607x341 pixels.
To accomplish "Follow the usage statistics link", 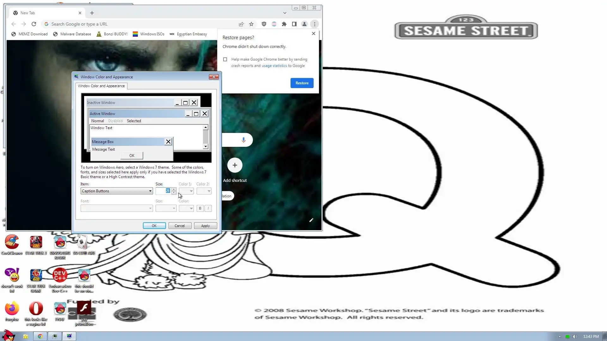I will click(274, 66).
